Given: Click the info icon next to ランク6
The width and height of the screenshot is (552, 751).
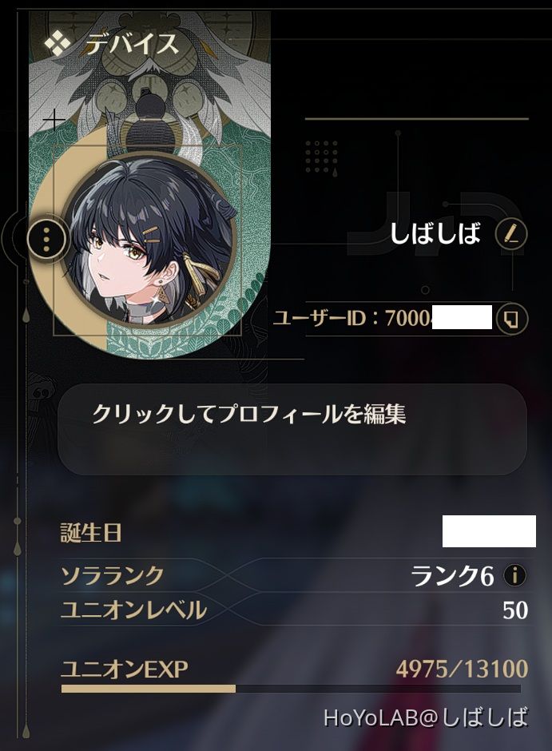Looking at the screenshot, I should point(515,574).
